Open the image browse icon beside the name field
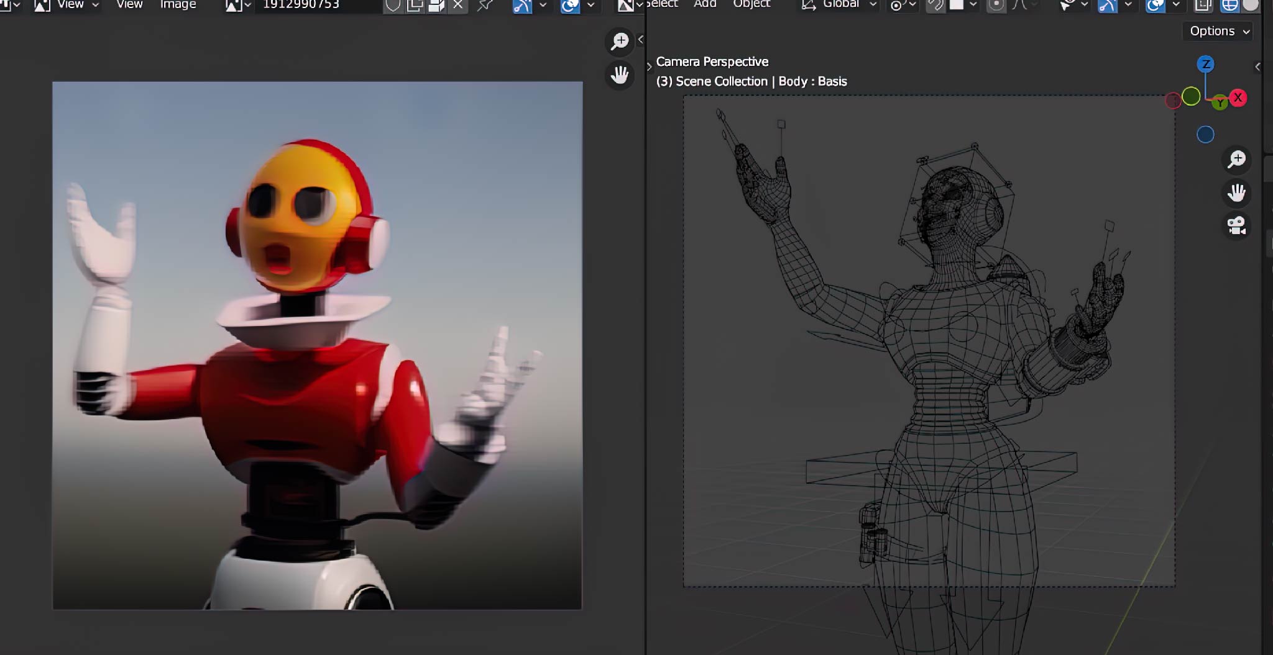The height and width of the screenshot is (655, 1273). [238, 5]
